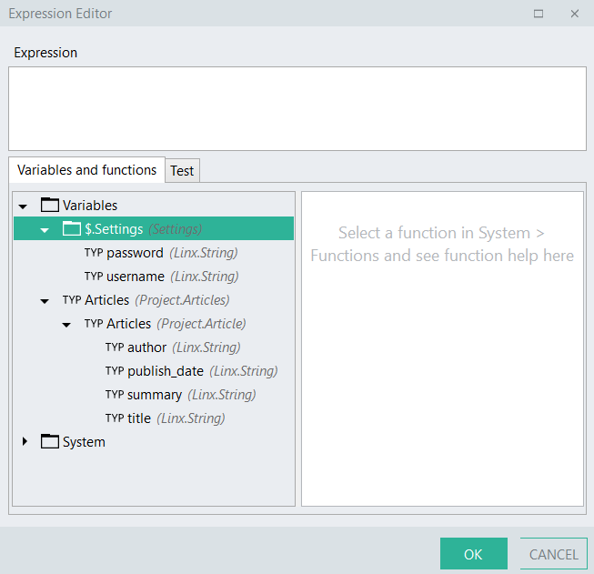Collapse the Articles (Project.Article) node

tap(66, 325)
